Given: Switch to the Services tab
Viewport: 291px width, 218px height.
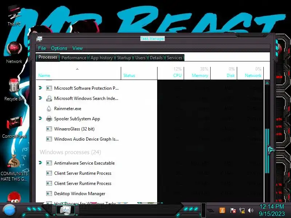Looking at the screenshot, I should coord(175,58).
